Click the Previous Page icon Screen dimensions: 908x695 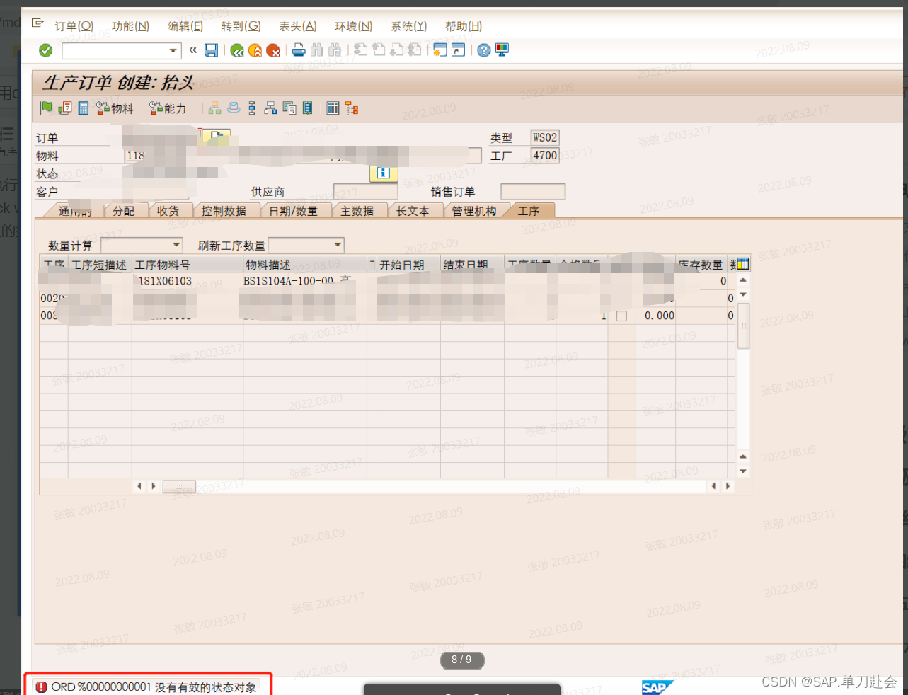tap(379, 50)
